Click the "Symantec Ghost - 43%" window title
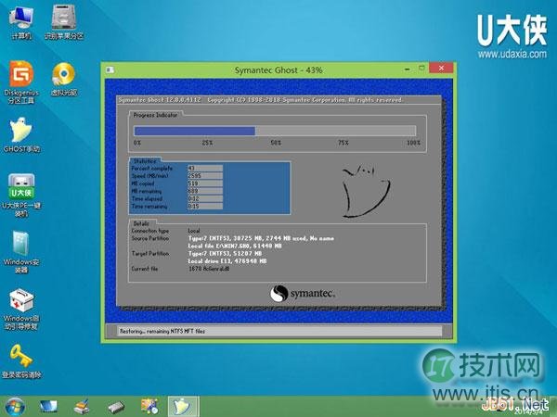The width and height of the screenshot is (557, 417). pyautogui.click(x=278, y=70)
